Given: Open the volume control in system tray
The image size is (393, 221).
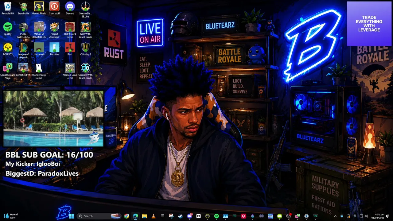Looking at the screenshot, I should (x=366, y=216).
